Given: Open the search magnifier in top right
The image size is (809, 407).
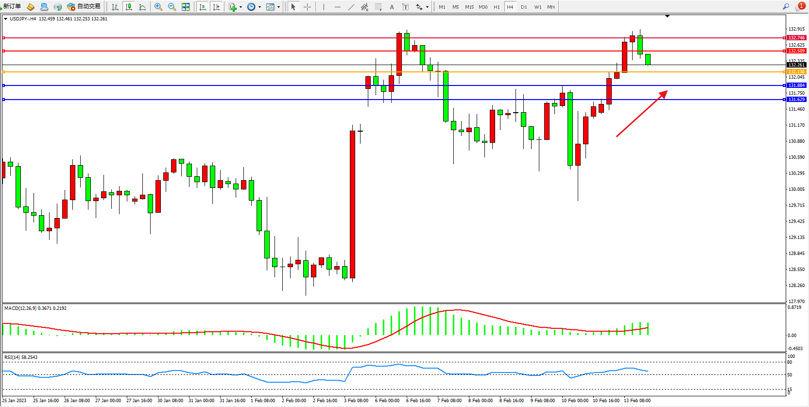Looking at the screenshot, I should [x=786, y=6].
